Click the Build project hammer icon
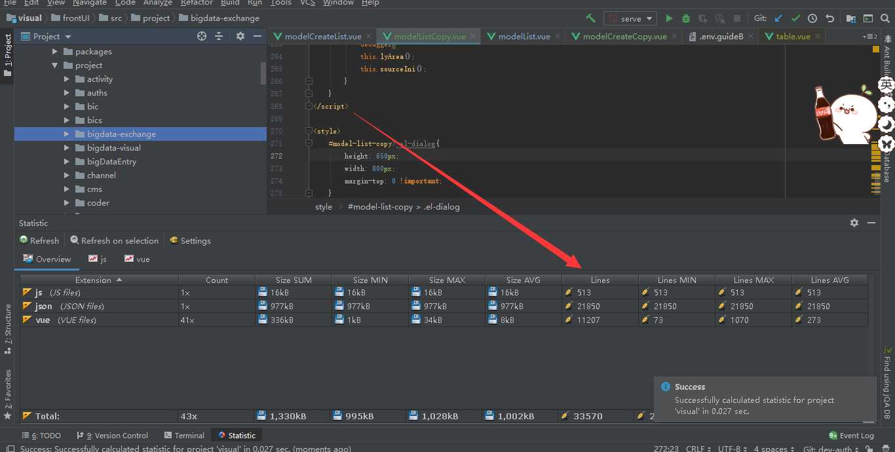Image resolution: width=895 pixels, height=452 pixels. coord(590,18)
